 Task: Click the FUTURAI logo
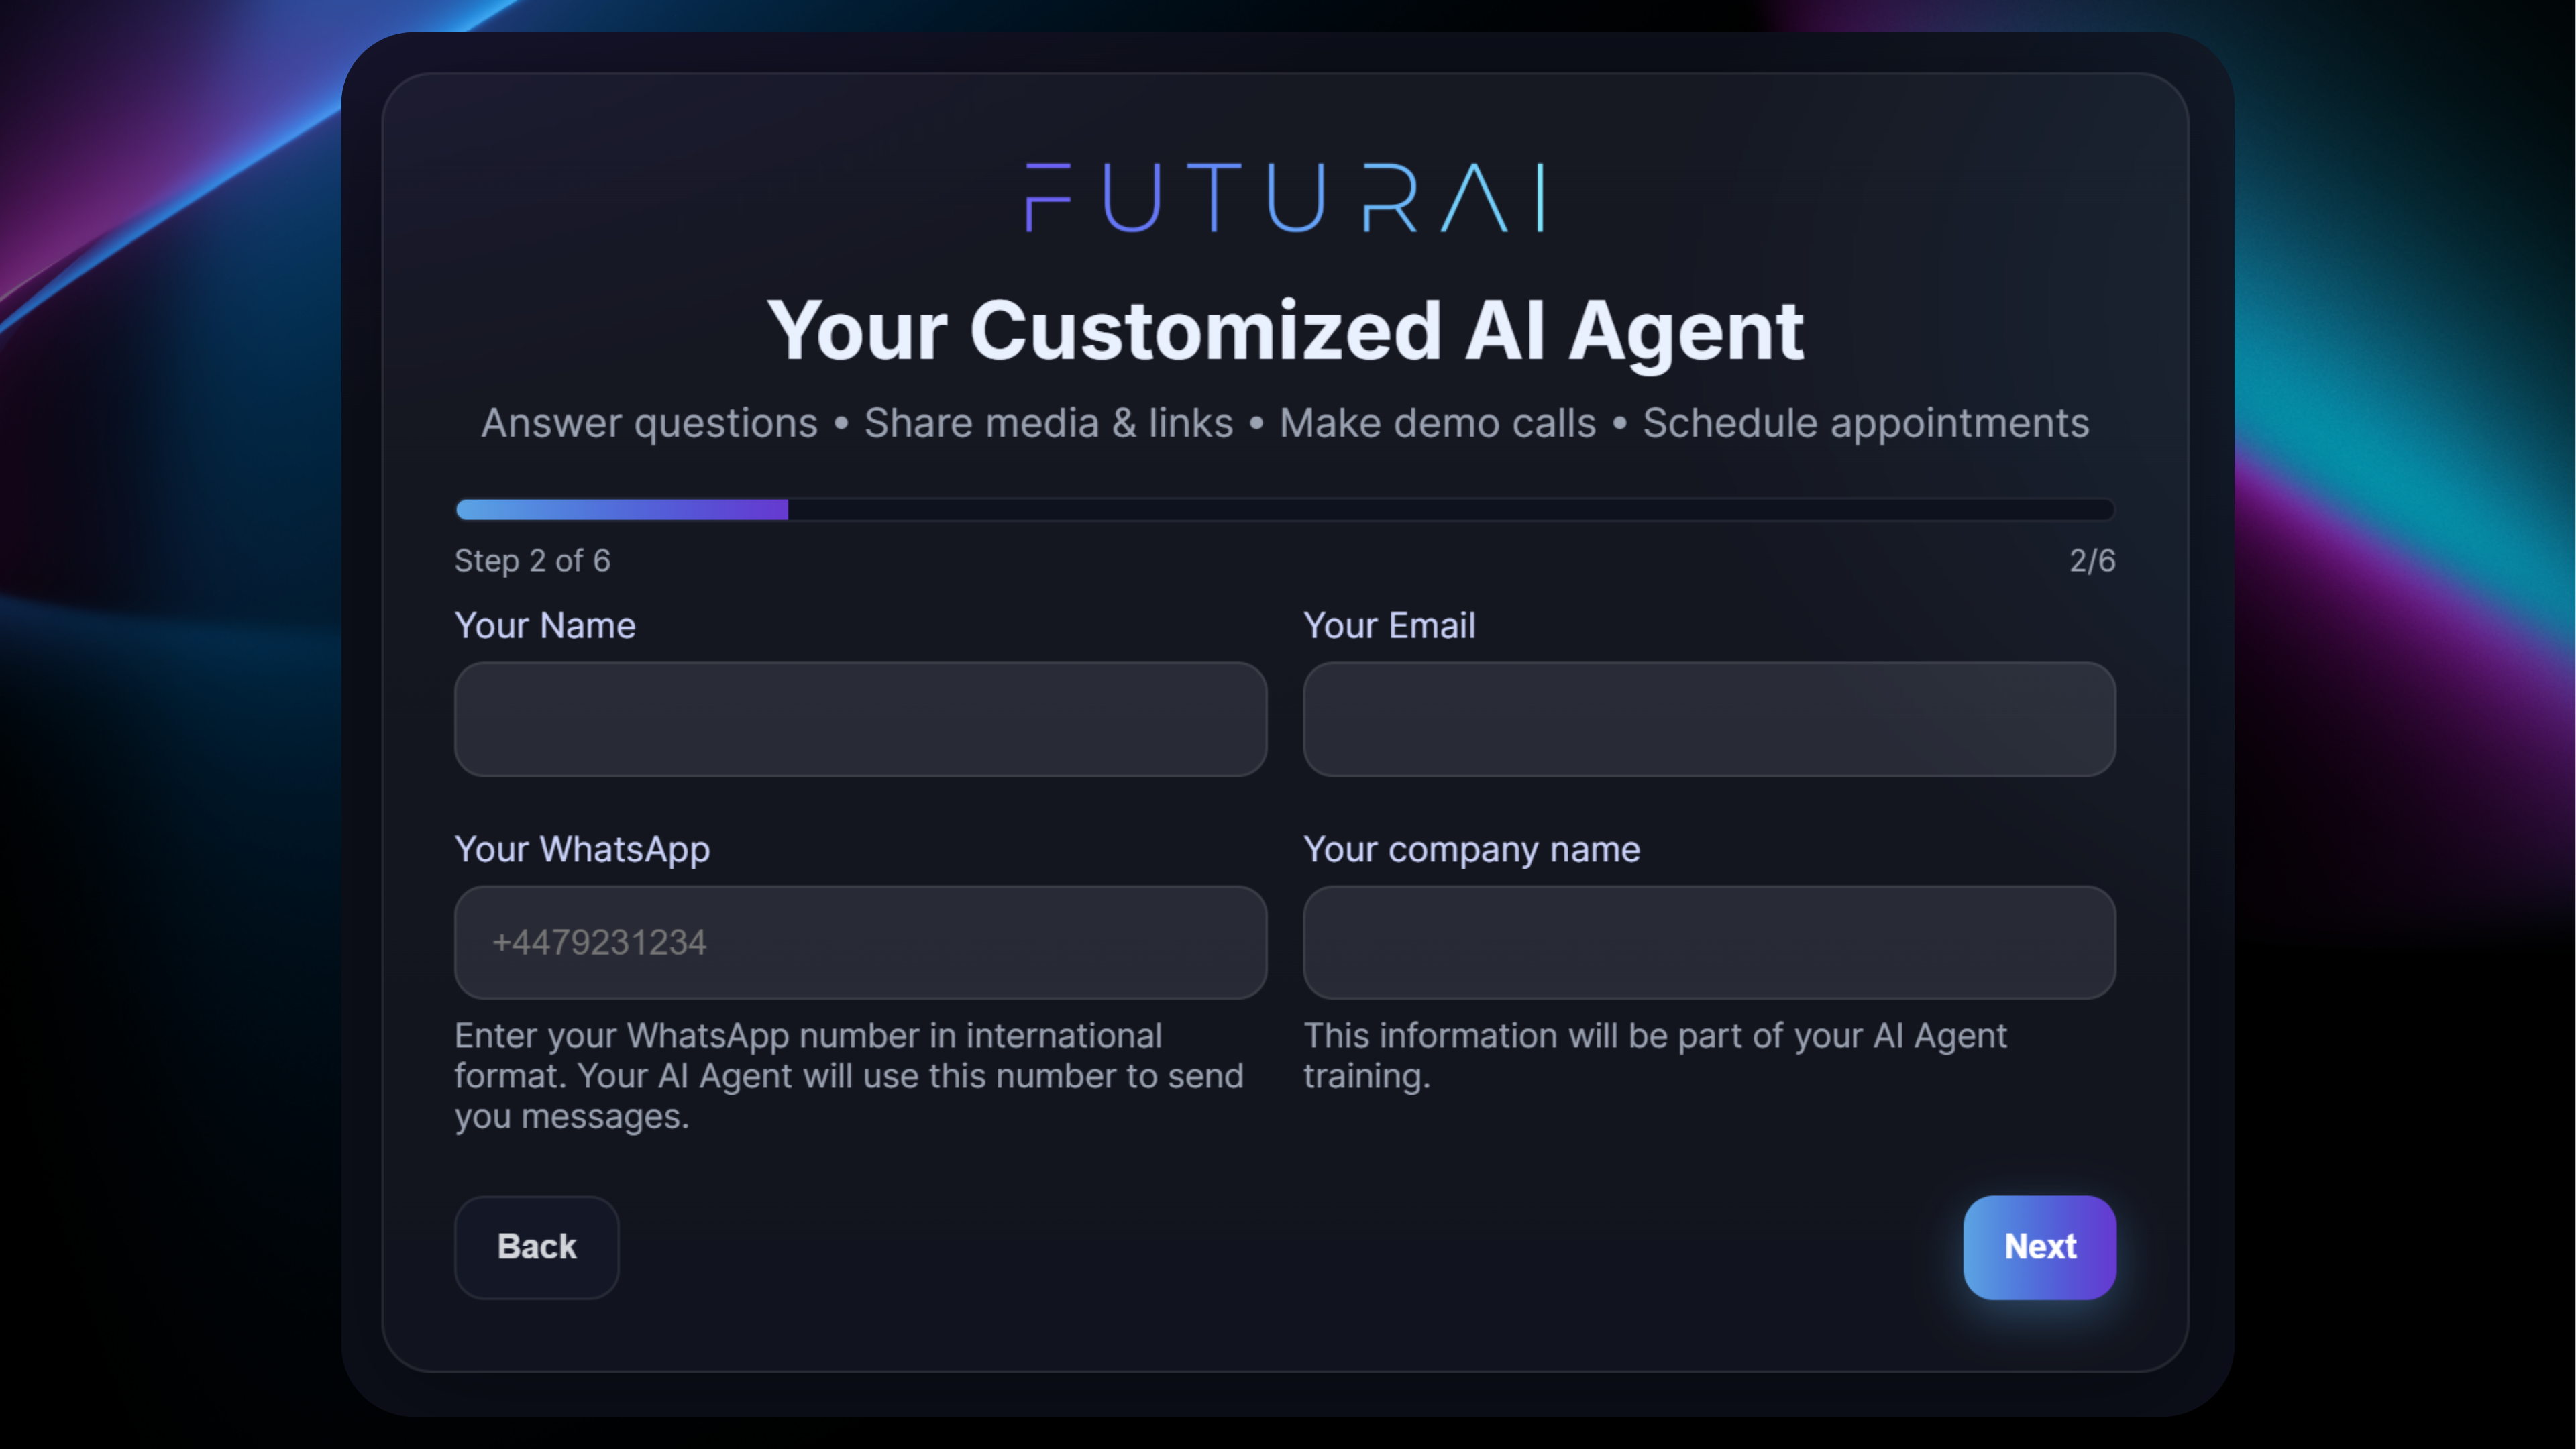click(1285, 198)
